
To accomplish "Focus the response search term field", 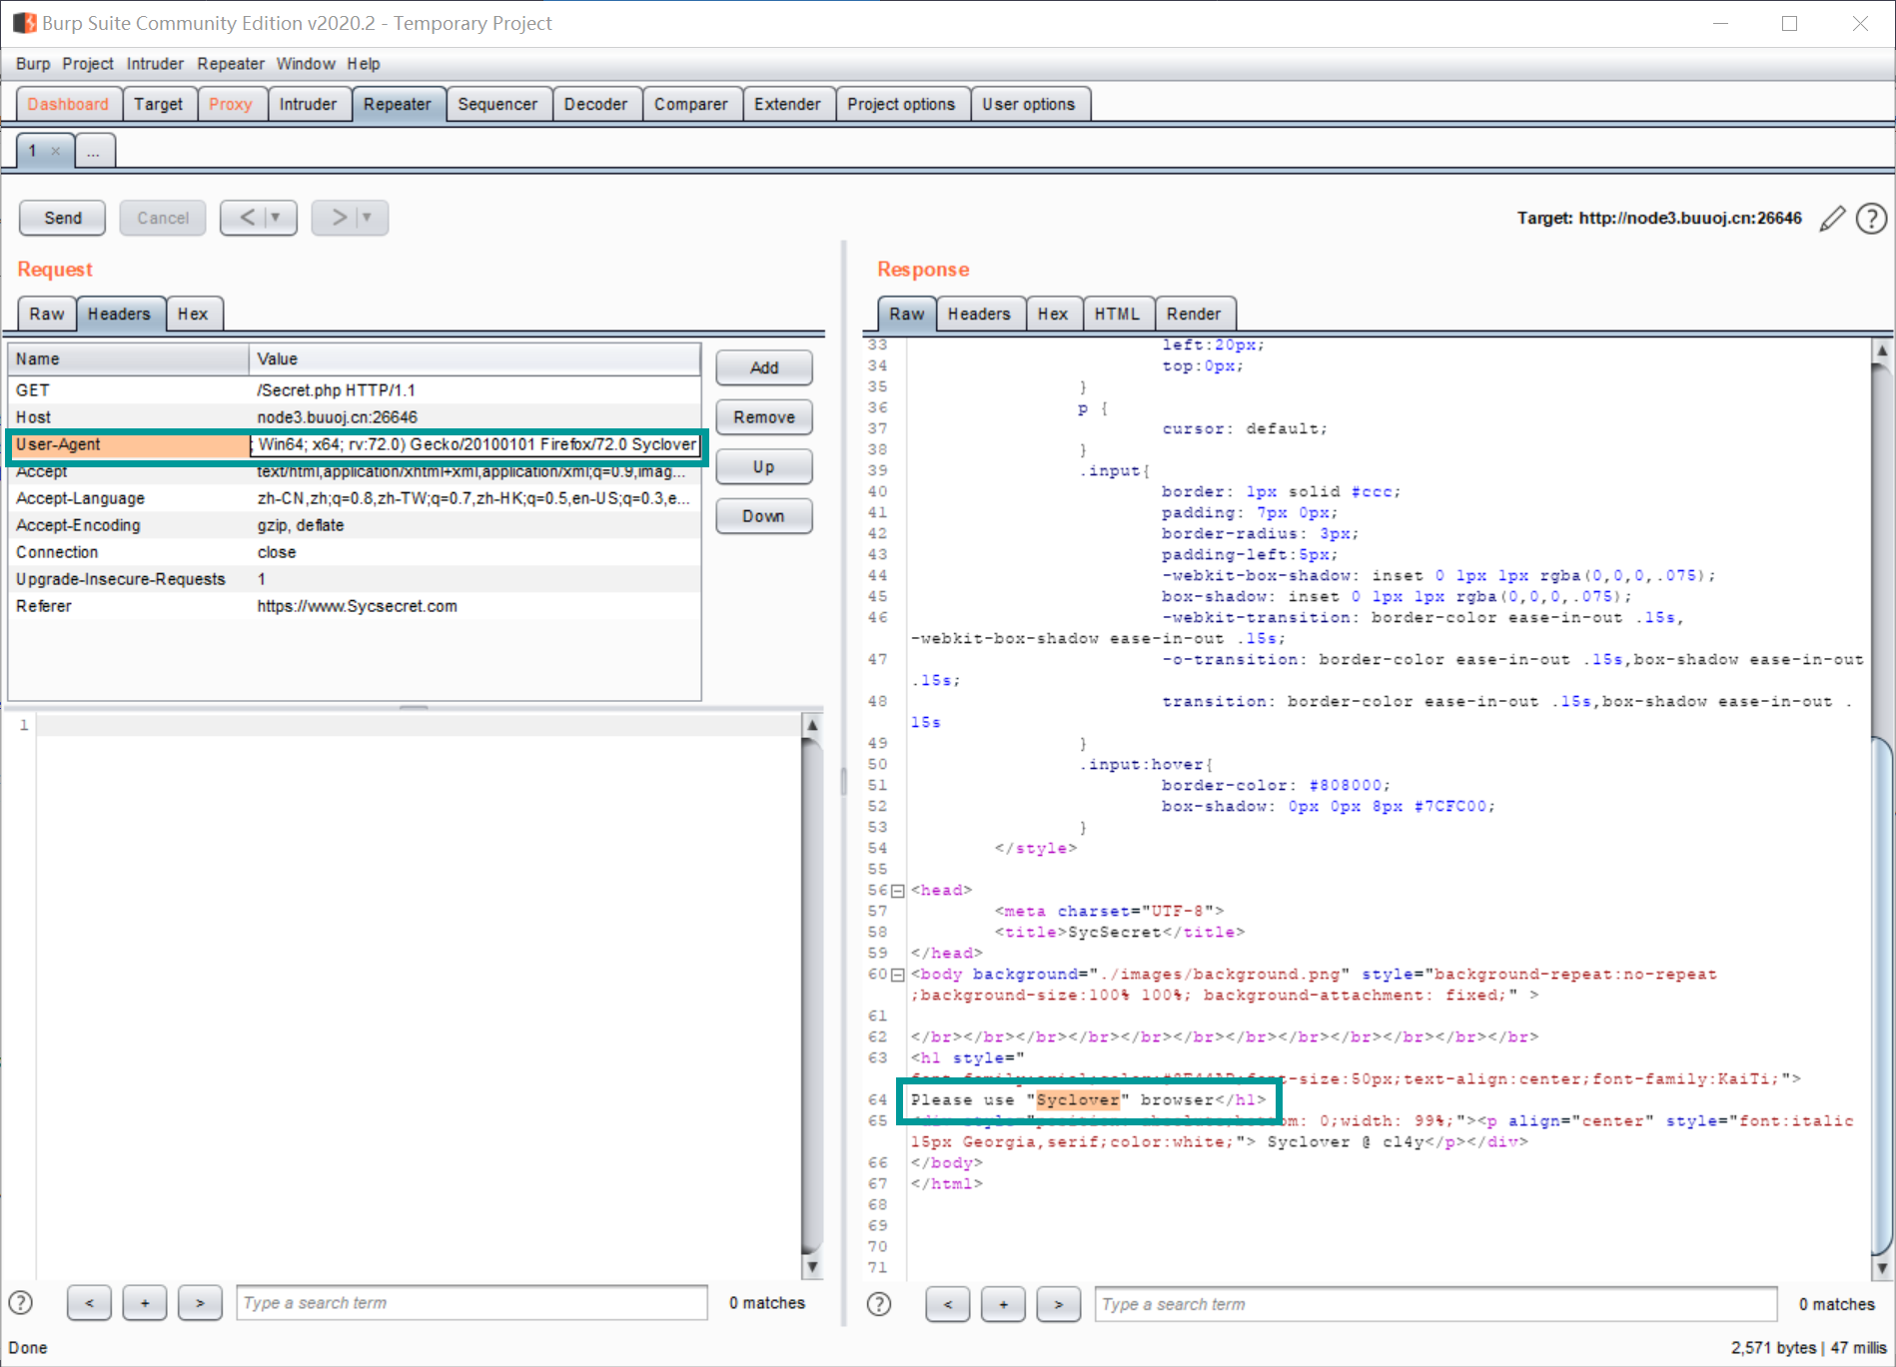I will [x=1434, y=1304].
